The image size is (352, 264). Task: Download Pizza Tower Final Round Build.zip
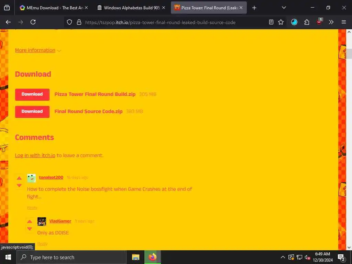click(32, 95)
